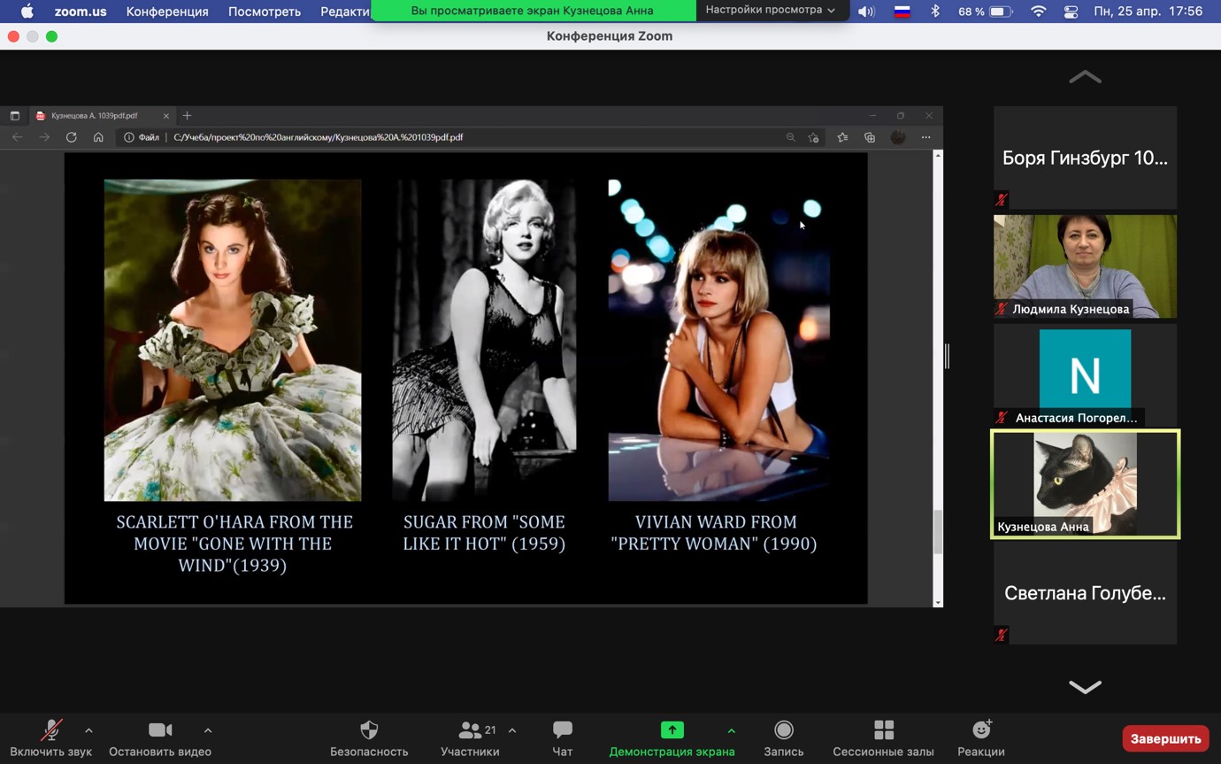This screenshot has height=764, width=1221.
Task: Select Анастасия Погорел... participant tile
Action: [1085, 375]
